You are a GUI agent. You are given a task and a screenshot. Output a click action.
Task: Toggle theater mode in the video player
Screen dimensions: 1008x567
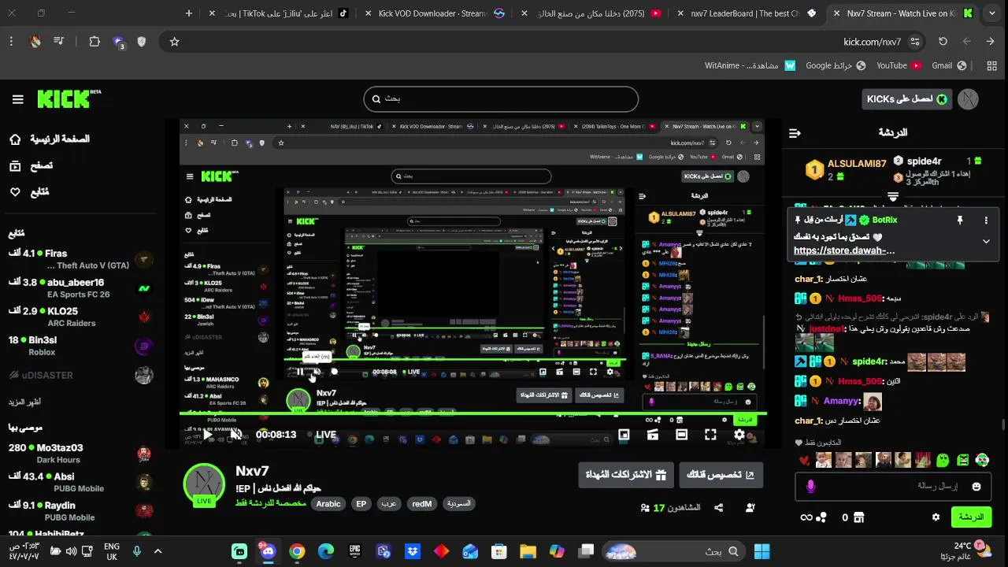coord(682,435)
